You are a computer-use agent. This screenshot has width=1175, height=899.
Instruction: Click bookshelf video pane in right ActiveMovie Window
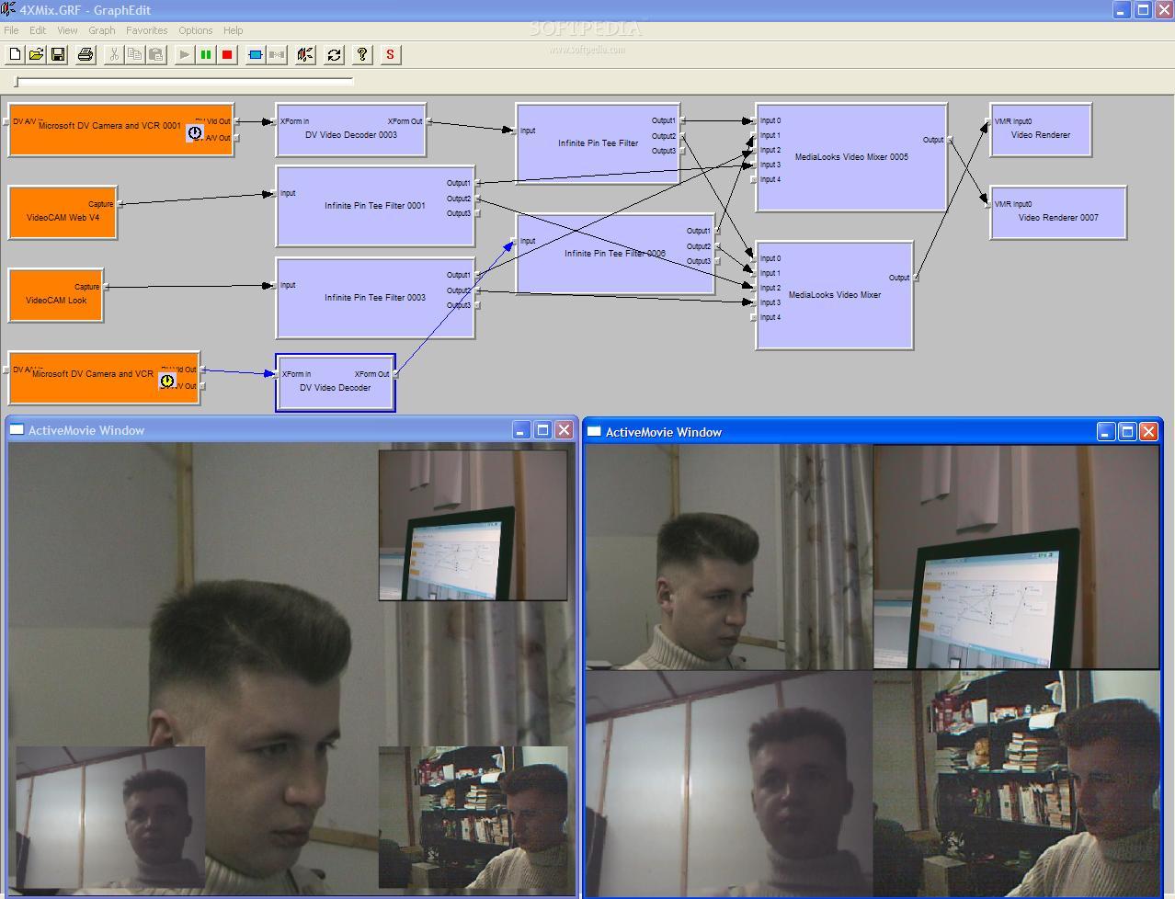1016,783
